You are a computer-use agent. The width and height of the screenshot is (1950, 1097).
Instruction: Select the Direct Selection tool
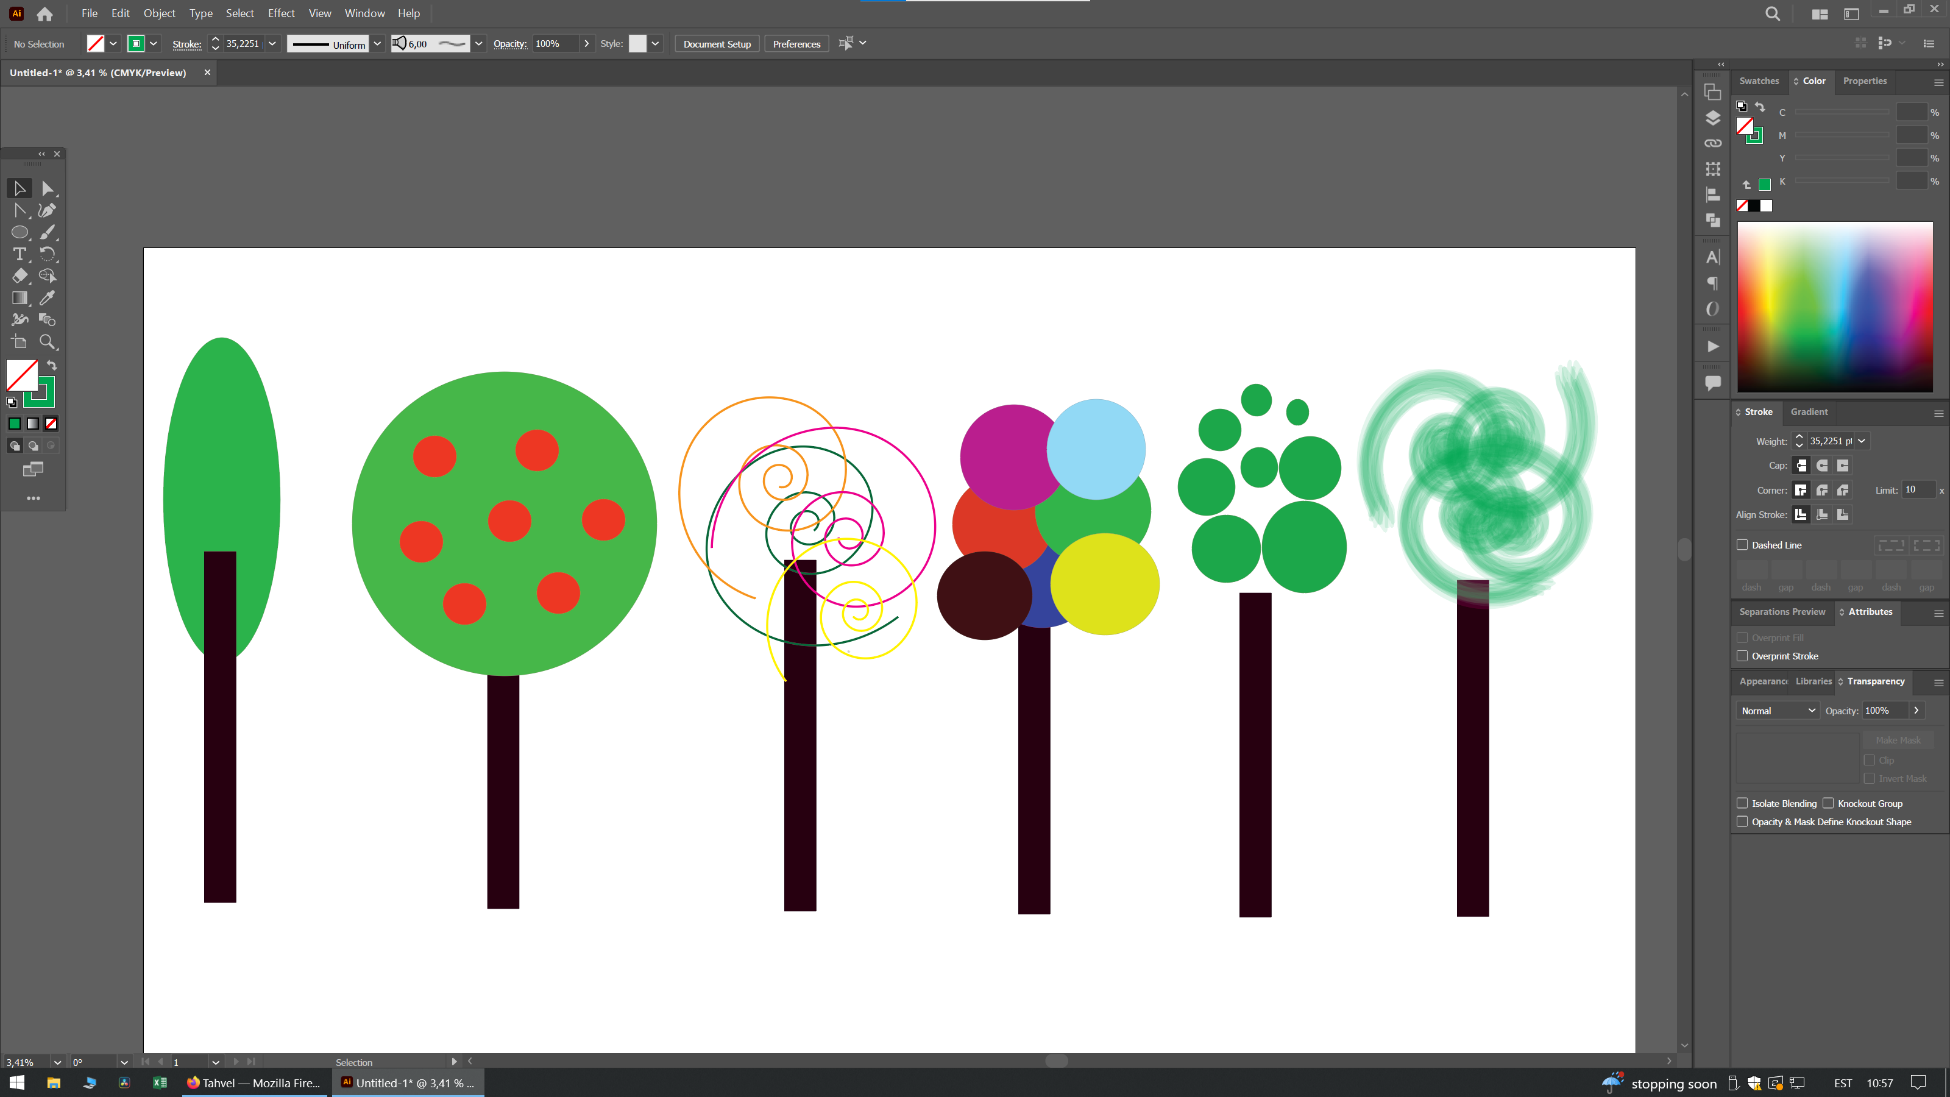coord(48,188)
